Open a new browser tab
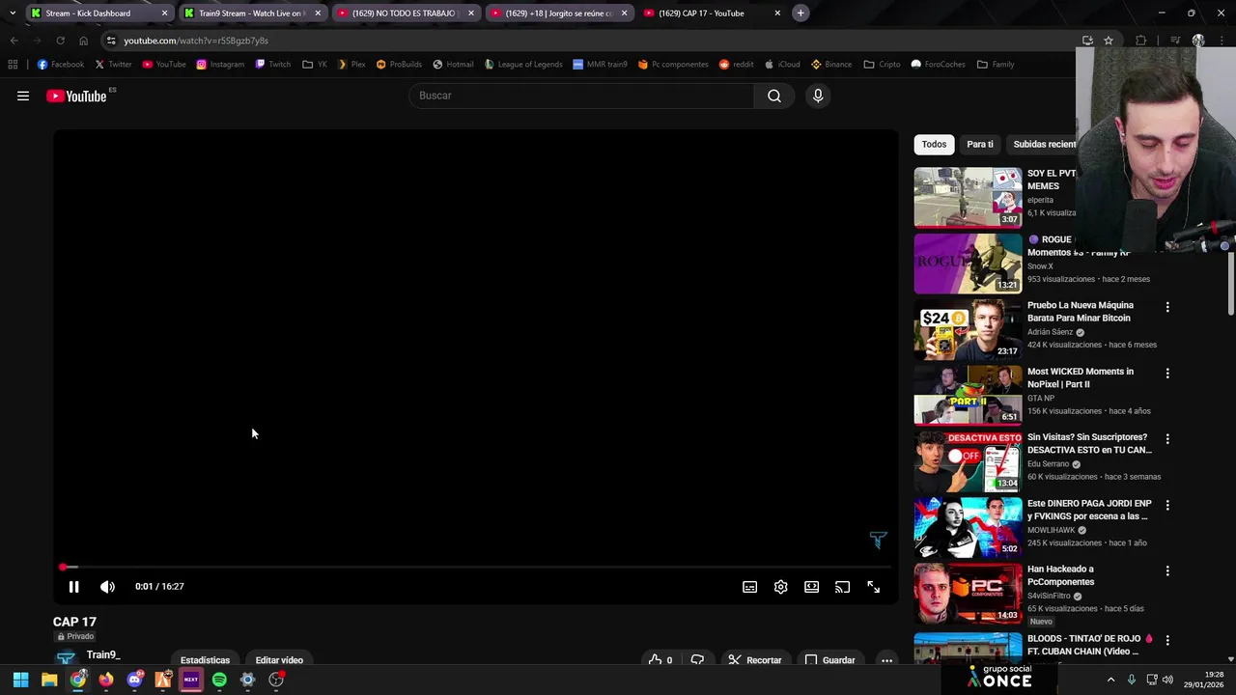Viewport: 1236px width, 695px height. coord(801,13)
